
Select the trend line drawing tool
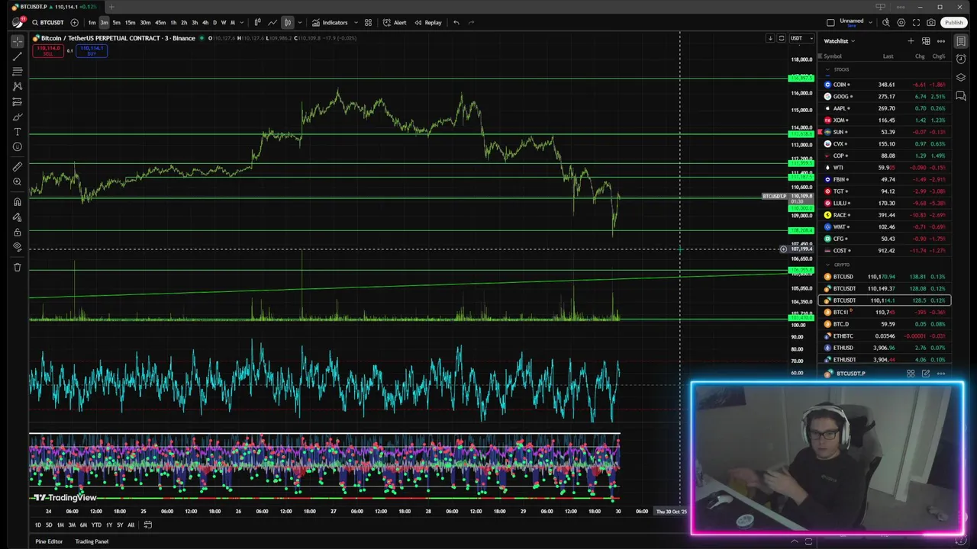click(x=17, y=56)
